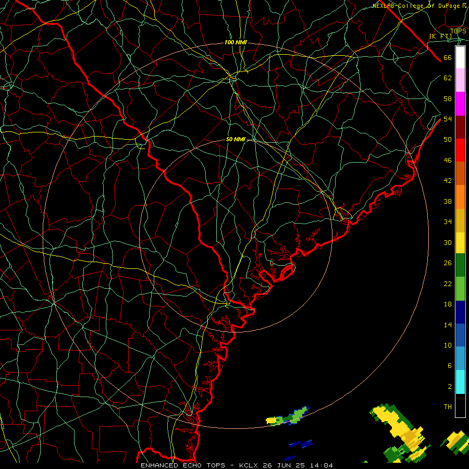The height and width of the screenshot is (469, 469).
Task: Click the medium blue 14 kft legend swatch
Action: click(x=460, y=335)
